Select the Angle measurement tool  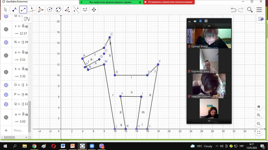click(67, 10)
